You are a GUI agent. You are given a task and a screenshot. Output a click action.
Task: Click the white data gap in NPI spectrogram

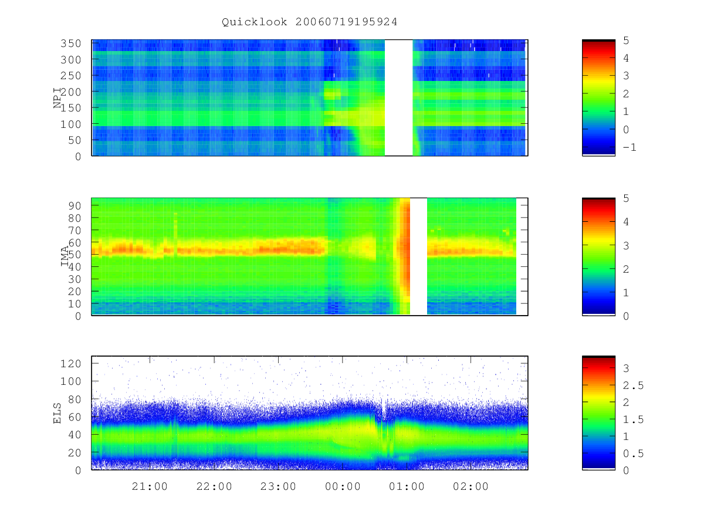point(398,97)
